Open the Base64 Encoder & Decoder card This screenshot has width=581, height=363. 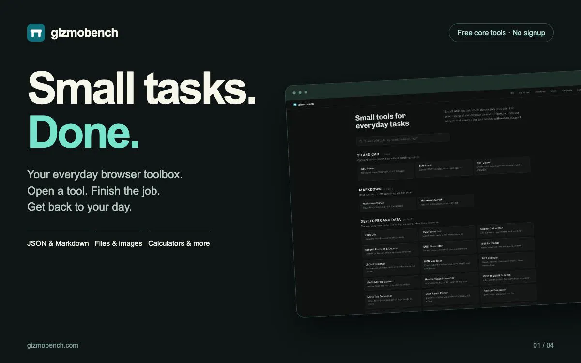click(x=391, y=250)
